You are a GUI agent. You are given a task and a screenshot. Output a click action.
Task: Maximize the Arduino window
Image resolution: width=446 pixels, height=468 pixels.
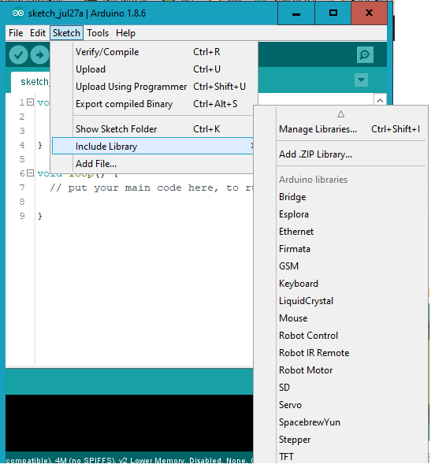pyautogui.click(x=333, y=13)
